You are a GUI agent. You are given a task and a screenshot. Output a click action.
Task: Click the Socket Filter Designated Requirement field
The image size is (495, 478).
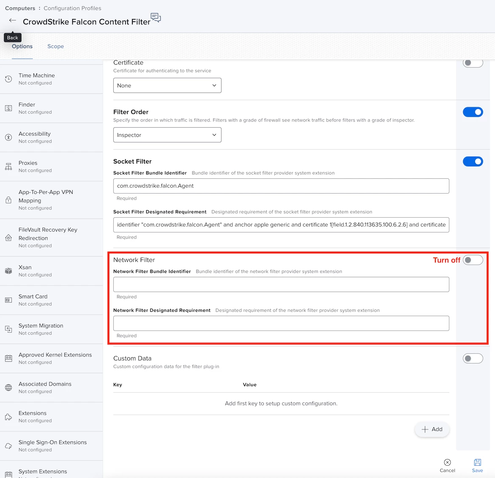(281, 225)
